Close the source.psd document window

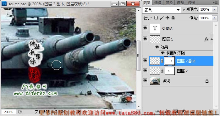pyautogui.click(x=133, y=4)
